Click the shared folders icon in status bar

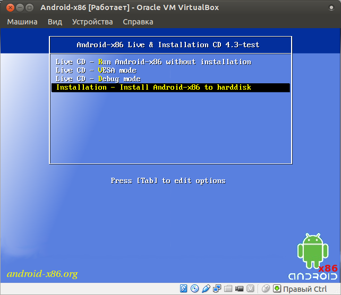(x=228, y=289)
